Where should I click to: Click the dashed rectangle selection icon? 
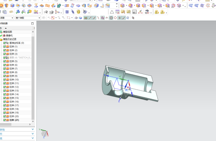[69, 18]
